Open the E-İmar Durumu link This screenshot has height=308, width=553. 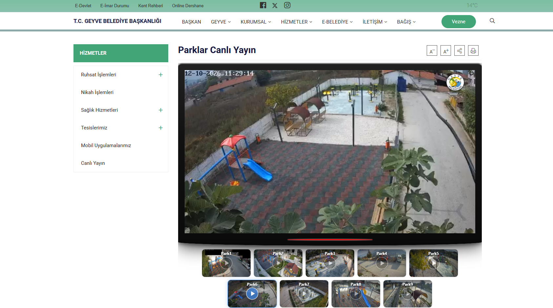(115, 6)
